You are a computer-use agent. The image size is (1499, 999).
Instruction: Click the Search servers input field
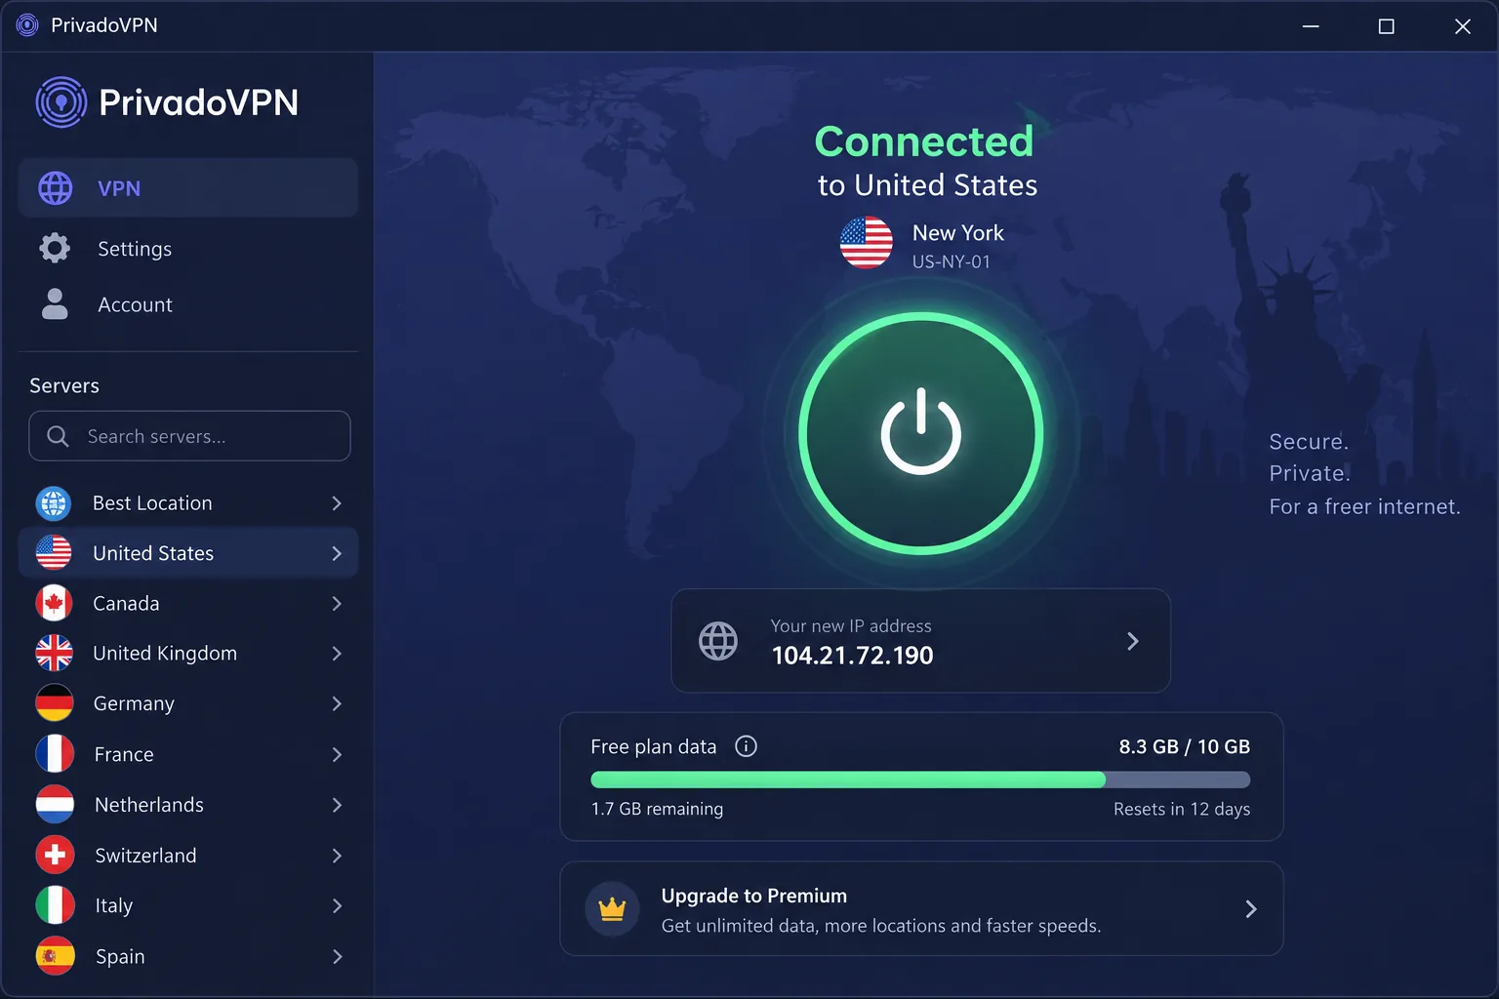click(189, 436)
